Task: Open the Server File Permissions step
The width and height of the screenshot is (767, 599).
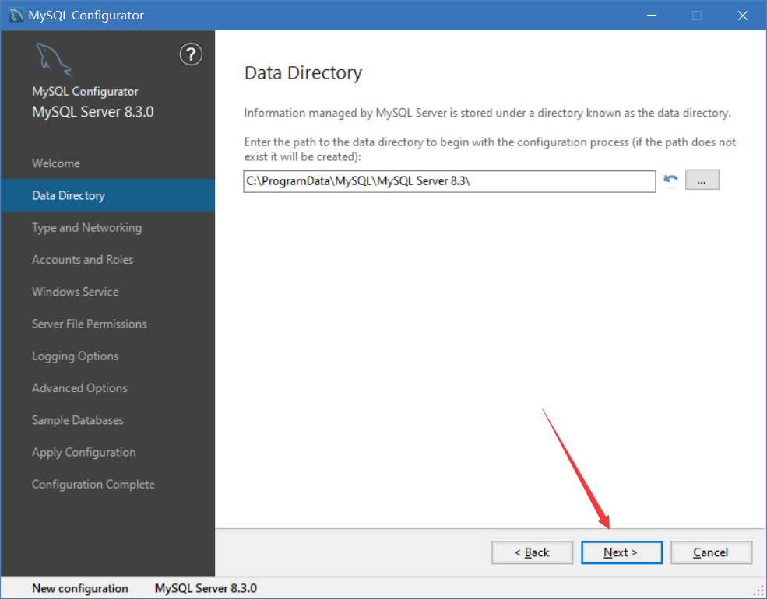Action: tap(89, 324)
